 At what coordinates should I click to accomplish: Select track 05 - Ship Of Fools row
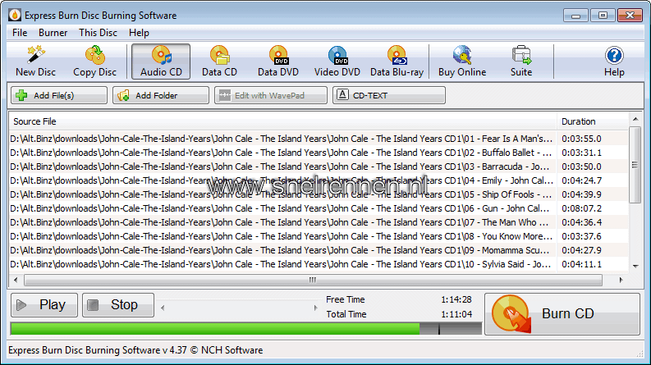coord(319,194)
